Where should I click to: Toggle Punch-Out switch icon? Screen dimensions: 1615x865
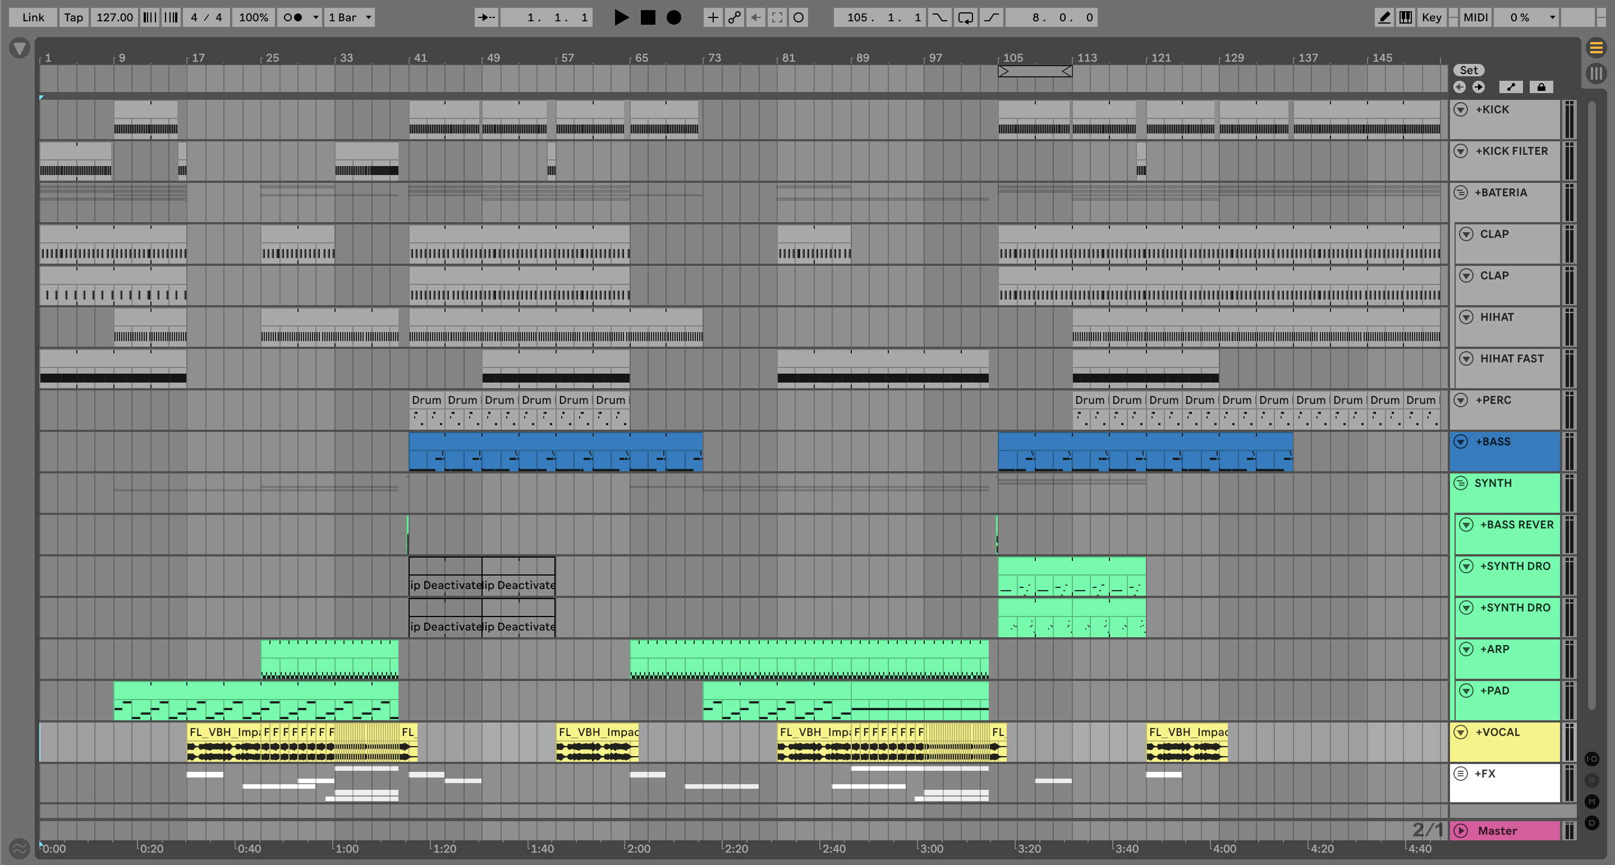coord(991,17)
